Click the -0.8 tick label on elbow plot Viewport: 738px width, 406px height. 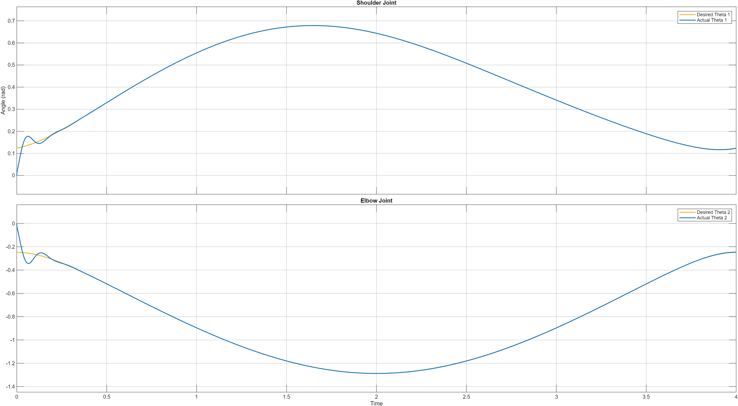[x=10, y=316]
